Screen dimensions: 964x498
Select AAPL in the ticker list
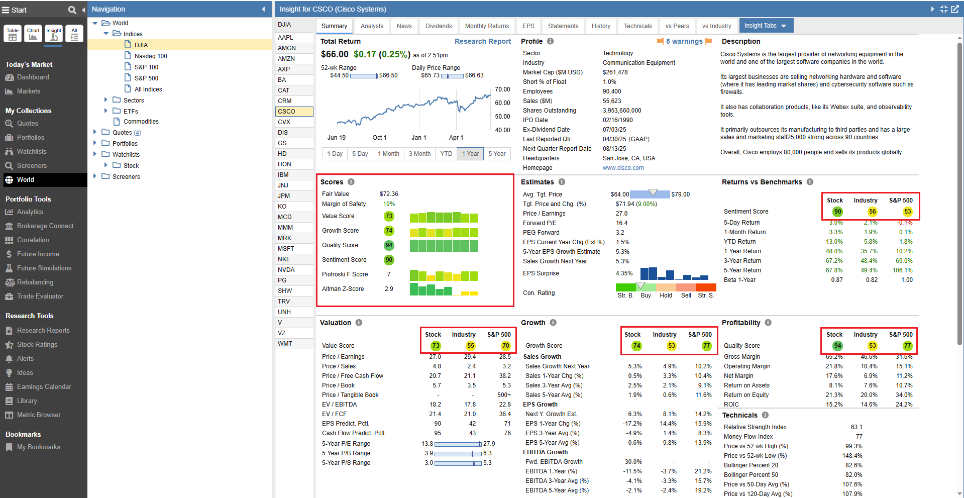[x=294, y=38]
